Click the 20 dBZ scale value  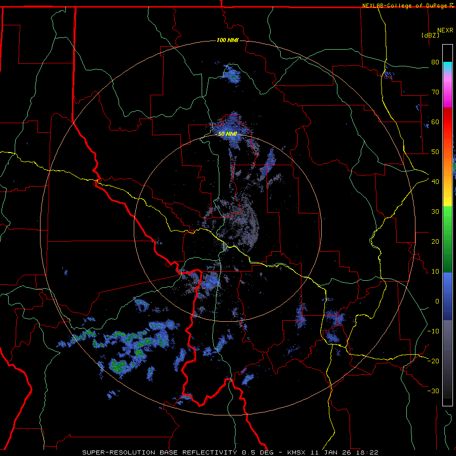tap(435, 241)
